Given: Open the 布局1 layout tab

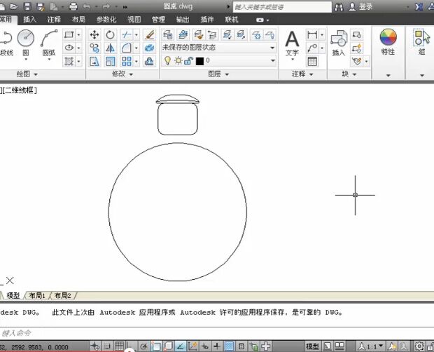Looking at the screenshot, I should (x=37, y=296).
